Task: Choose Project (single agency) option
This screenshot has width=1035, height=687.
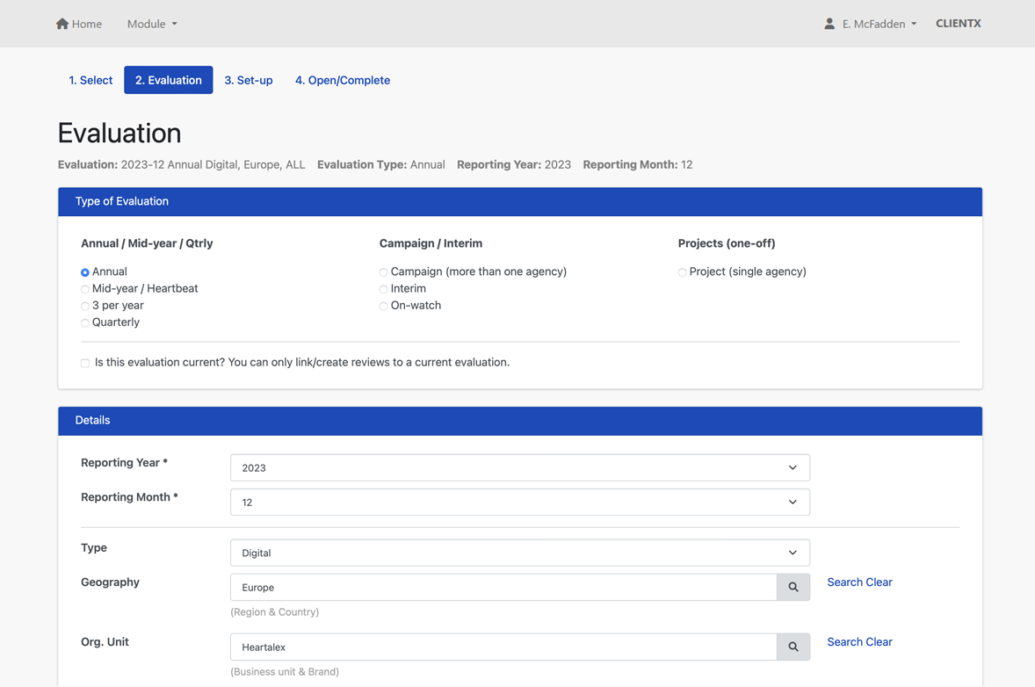Action: point(682,272)
